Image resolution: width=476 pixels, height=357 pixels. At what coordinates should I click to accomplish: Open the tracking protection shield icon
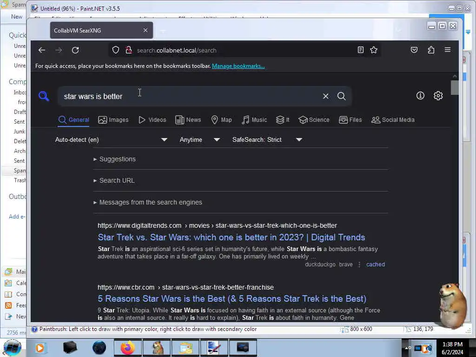116,50
